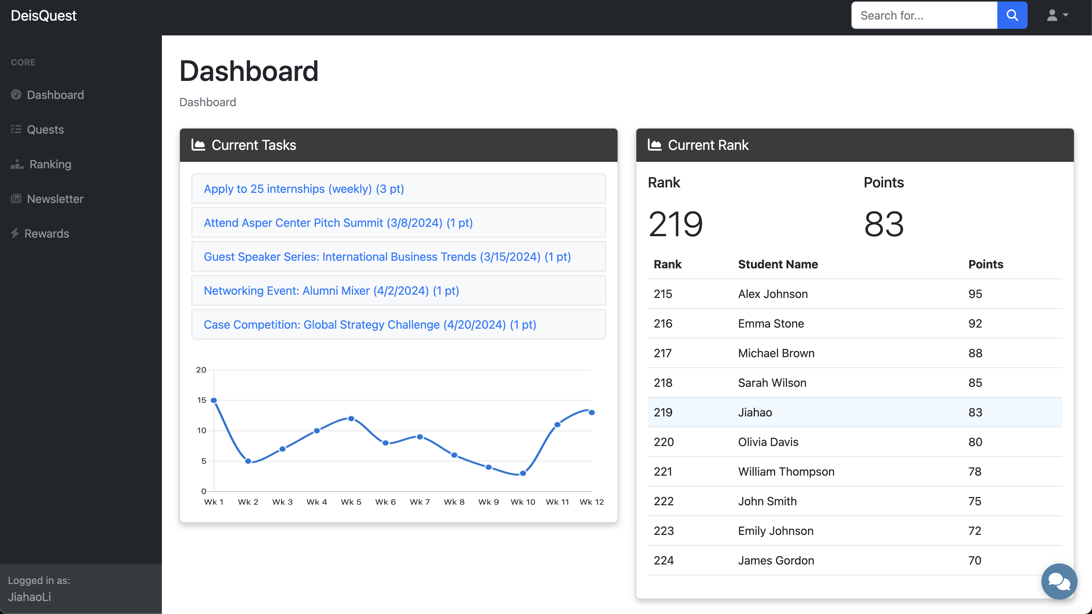Click the blue search magnifier button

point(1012,15)
